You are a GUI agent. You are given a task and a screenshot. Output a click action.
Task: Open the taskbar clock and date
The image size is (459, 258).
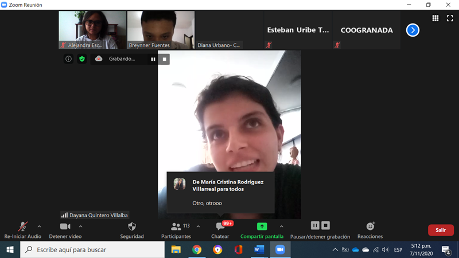[x=421, y=250]
